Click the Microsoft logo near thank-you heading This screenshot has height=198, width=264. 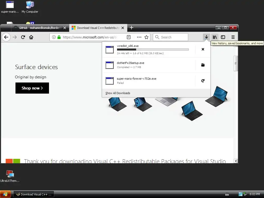pos(13,161)
